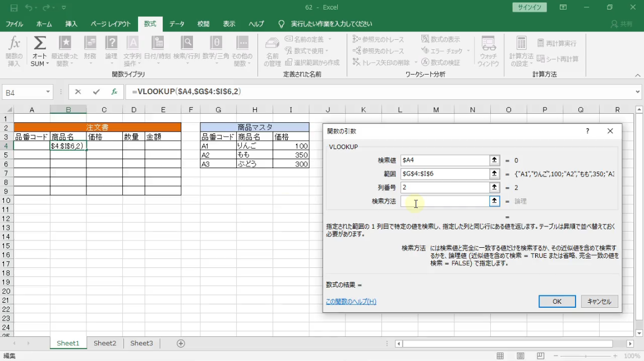Open 名前の管理 icon

click(x=272, y=50)
